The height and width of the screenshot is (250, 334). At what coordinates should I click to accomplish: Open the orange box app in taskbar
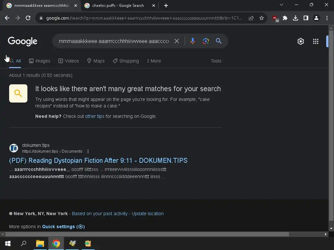point(88,243)
